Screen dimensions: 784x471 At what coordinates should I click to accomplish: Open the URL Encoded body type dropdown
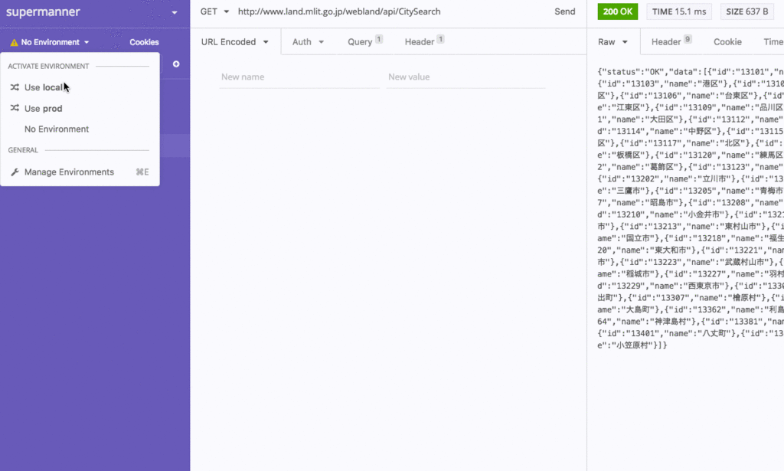pos(235,42)
